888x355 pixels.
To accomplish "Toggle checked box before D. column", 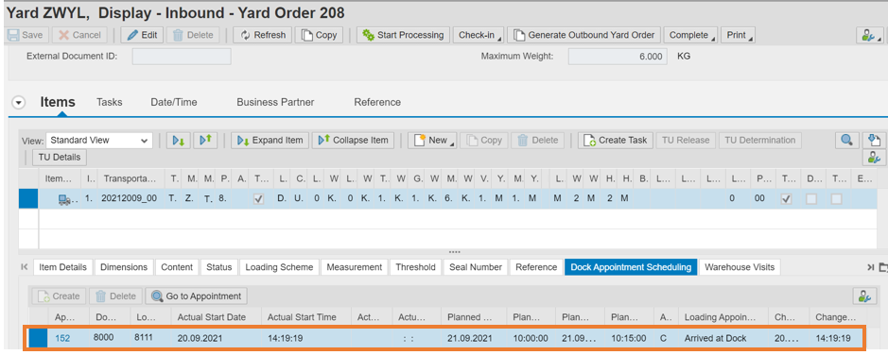I will point(259,199).
